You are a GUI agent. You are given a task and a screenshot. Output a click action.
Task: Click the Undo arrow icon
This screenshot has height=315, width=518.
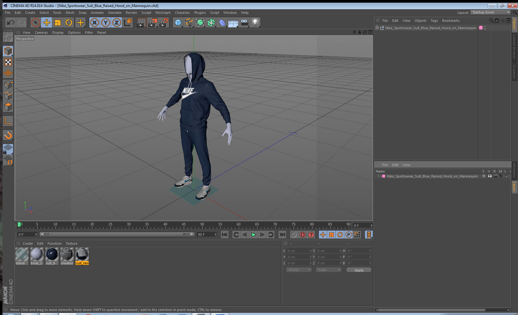click(11, 22)
